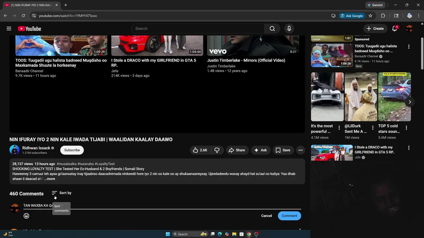Open the TOP 5 cold starts short thumbnail
The width and height of the screenshot is (424, 238).
(395, 97)
